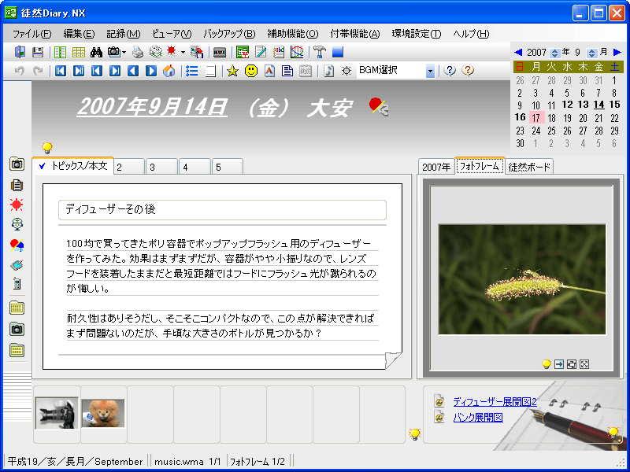
Task: Switch to the 徒然ボード tab
Action: 529,167
